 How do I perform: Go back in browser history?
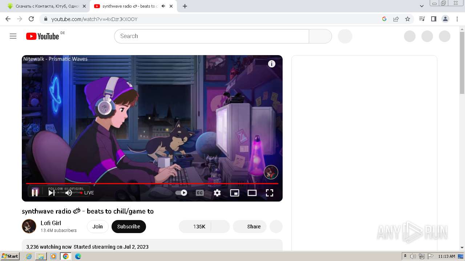tap(8, 19)
